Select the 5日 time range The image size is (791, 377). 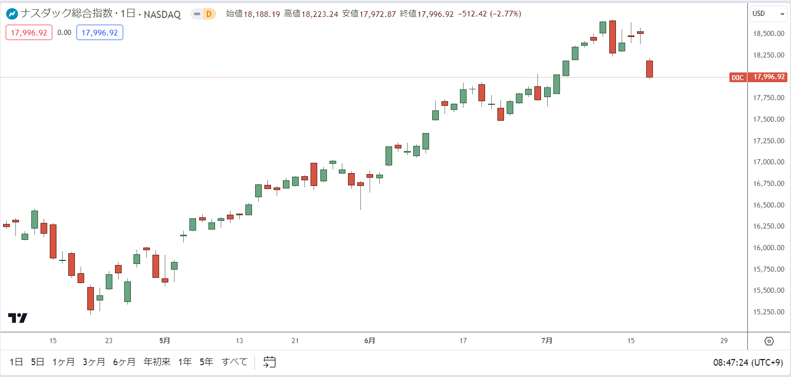37,362
